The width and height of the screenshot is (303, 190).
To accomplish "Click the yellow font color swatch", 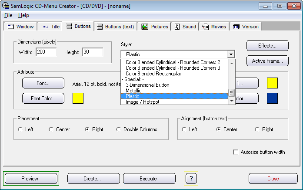I will pyautogui.click(x=78, y=98).
